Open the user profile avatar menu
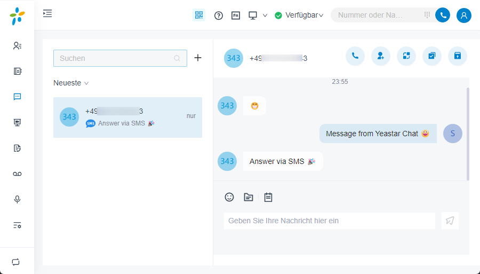The height and width of the screenshot is (274, 480). pyautogui.click(x=464, y=15)
